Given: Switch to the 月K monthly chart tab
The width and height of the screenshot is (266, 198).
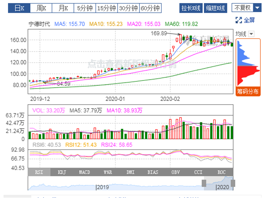Looking at the screenshot, I should point(63,8).
